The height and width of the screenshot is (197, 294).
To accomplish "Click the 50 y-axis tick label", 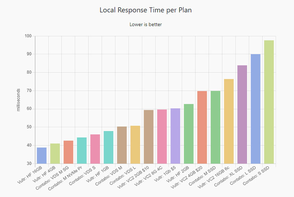I will [x=29, y=127].
